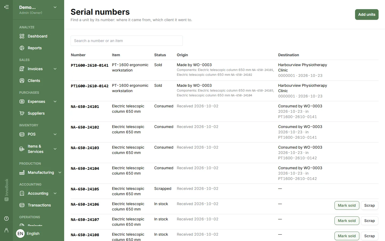This screenshot has height=241, width=385.
Task: Click the POS card icon
Action: 22,134
